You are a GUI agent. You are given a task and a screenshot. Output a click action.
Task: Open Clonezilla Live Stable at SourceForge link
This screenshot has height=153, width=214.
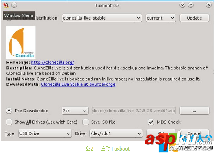pyautogui.click(x=78, y=84)
